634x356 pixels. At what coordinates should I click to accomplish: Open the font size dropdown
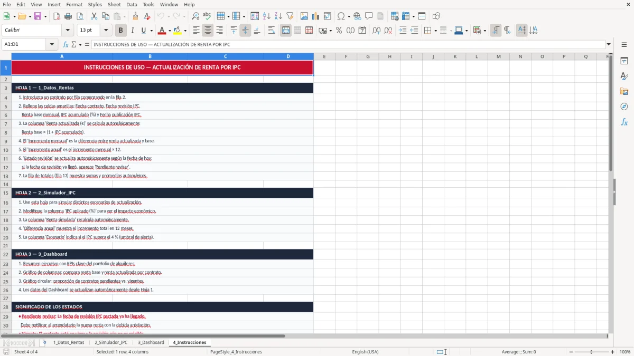[x=106, y=31]
